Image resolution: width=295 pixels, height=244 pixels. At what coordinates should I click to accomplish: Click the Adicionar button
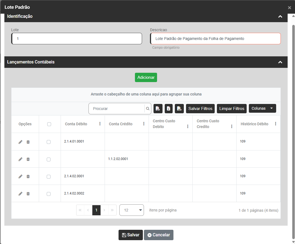(146, 77)
